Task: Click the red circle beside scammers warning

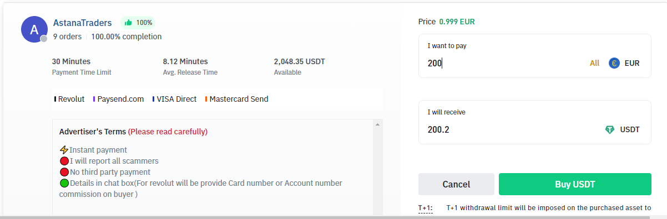Action: [64, 161]
